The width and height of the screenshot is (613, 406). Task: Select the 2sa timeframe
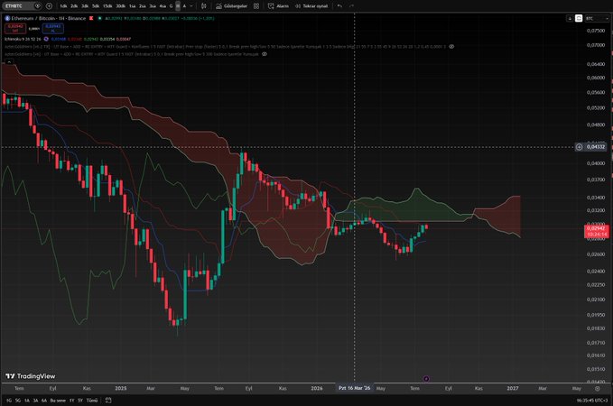[143, 6]
